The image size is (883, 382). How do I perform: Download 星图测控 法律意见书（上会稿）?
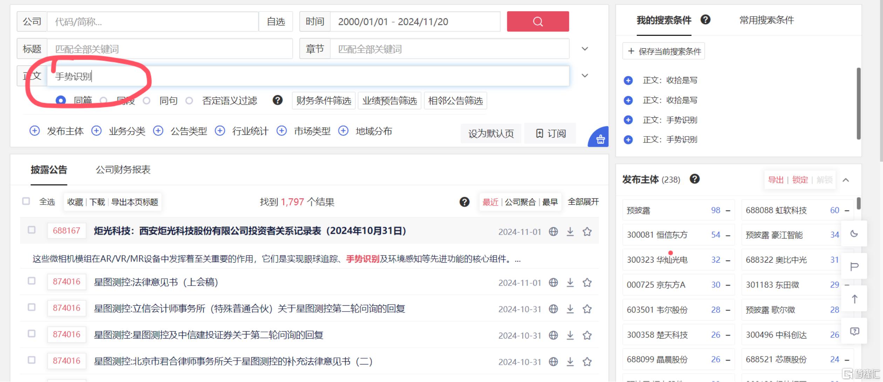tap(570, 282)
